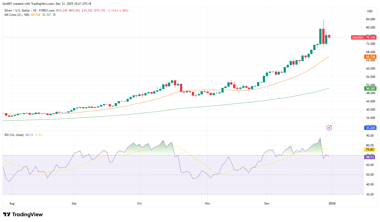This screenshot has width=380, height=222.
Task: Expand the FOREX.com source options
Action: (47, 10)
